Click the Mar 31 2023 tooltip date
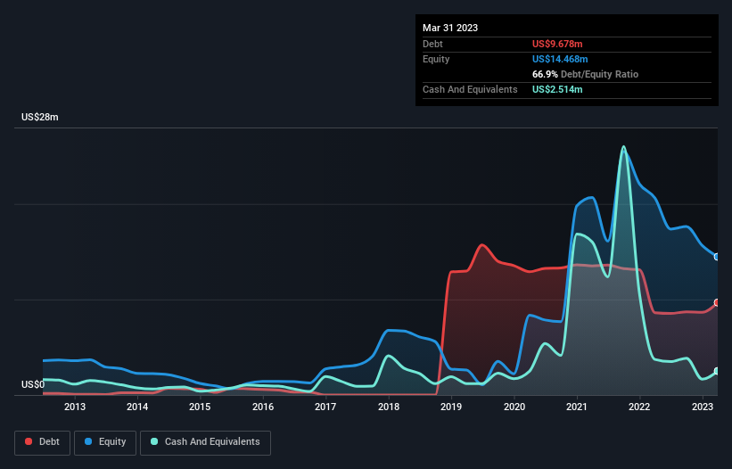Screen dimensions: 732x469 (x=450, y=28)
